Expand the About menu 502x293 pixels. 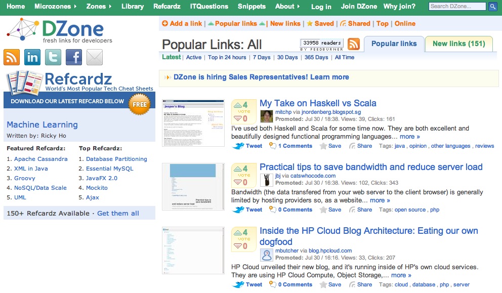(287, 7)
